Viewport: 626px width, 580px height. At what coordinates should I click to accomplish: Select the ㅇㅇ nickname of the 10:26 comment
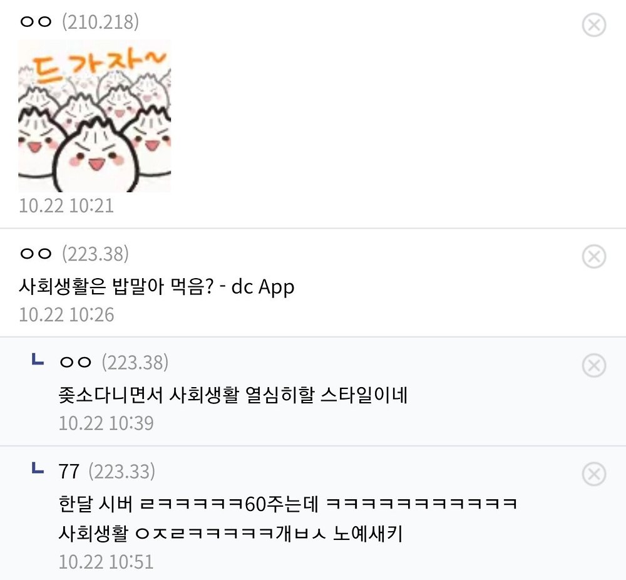(36, 253)
